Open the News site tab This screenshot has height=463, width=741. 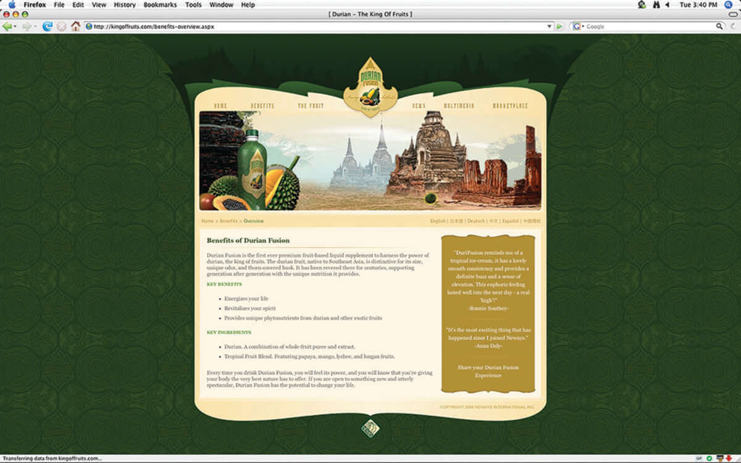point(419,106)
